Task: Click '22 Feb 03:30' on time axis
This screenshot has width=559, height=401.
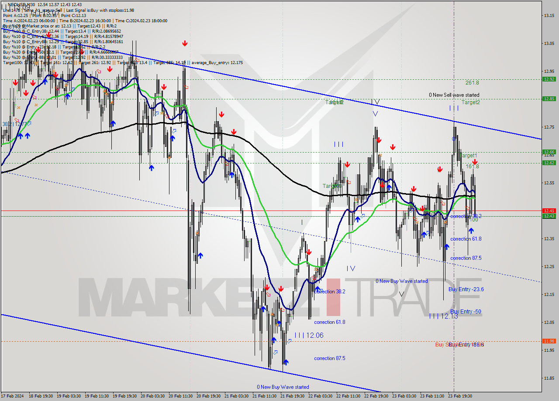Action: click(321, 396)
